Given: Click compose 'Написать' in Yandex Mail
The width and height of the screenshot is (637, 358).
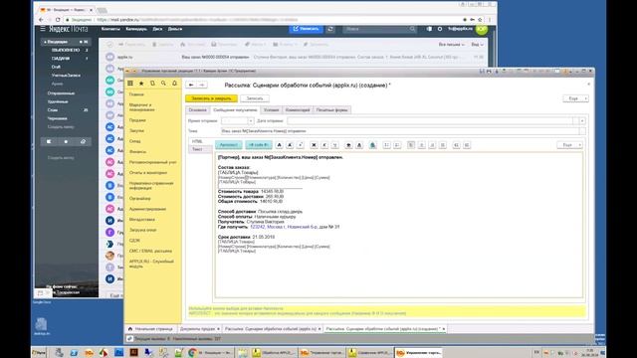Looking at the screenshot, I should coord(306,29).
